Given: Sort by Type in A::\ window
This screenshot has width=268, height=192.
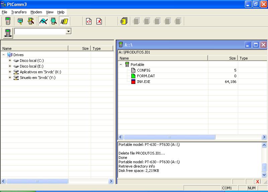Looking at the screenshot, I should [x=253, y=58].
